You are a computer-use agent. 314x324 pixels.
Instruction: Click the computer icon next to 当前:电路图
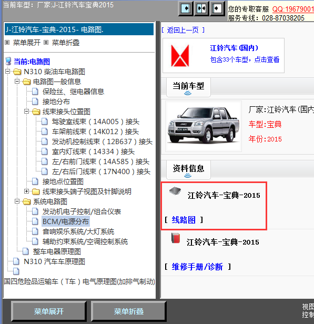click(x=8, y=61)
